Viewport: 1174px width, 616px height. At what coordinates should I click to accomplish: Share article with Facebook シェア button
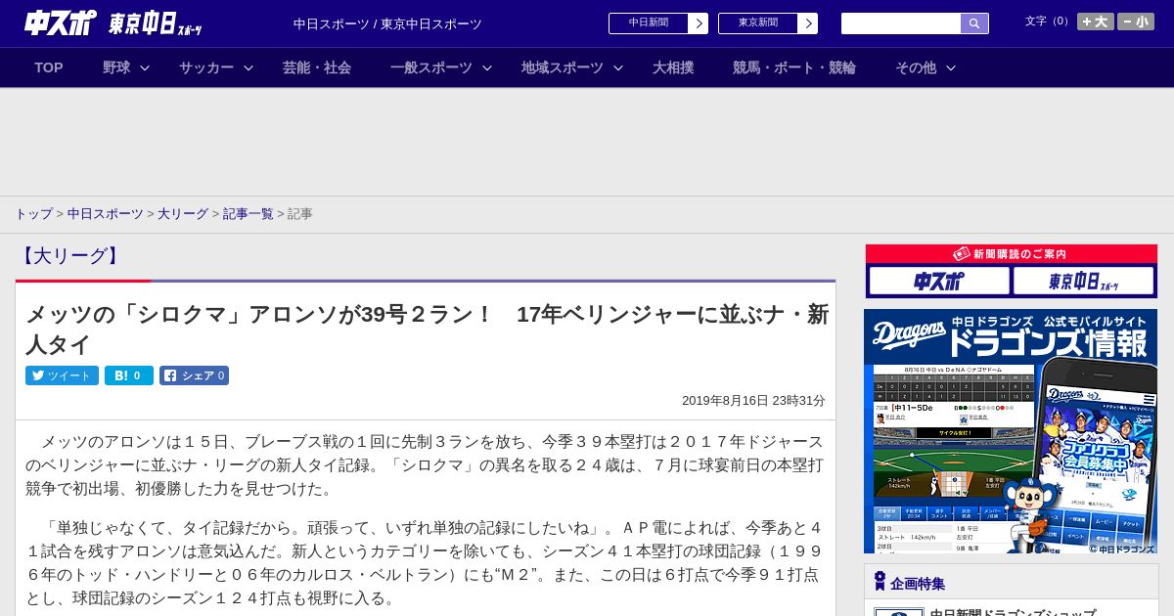tap(194, 375)
